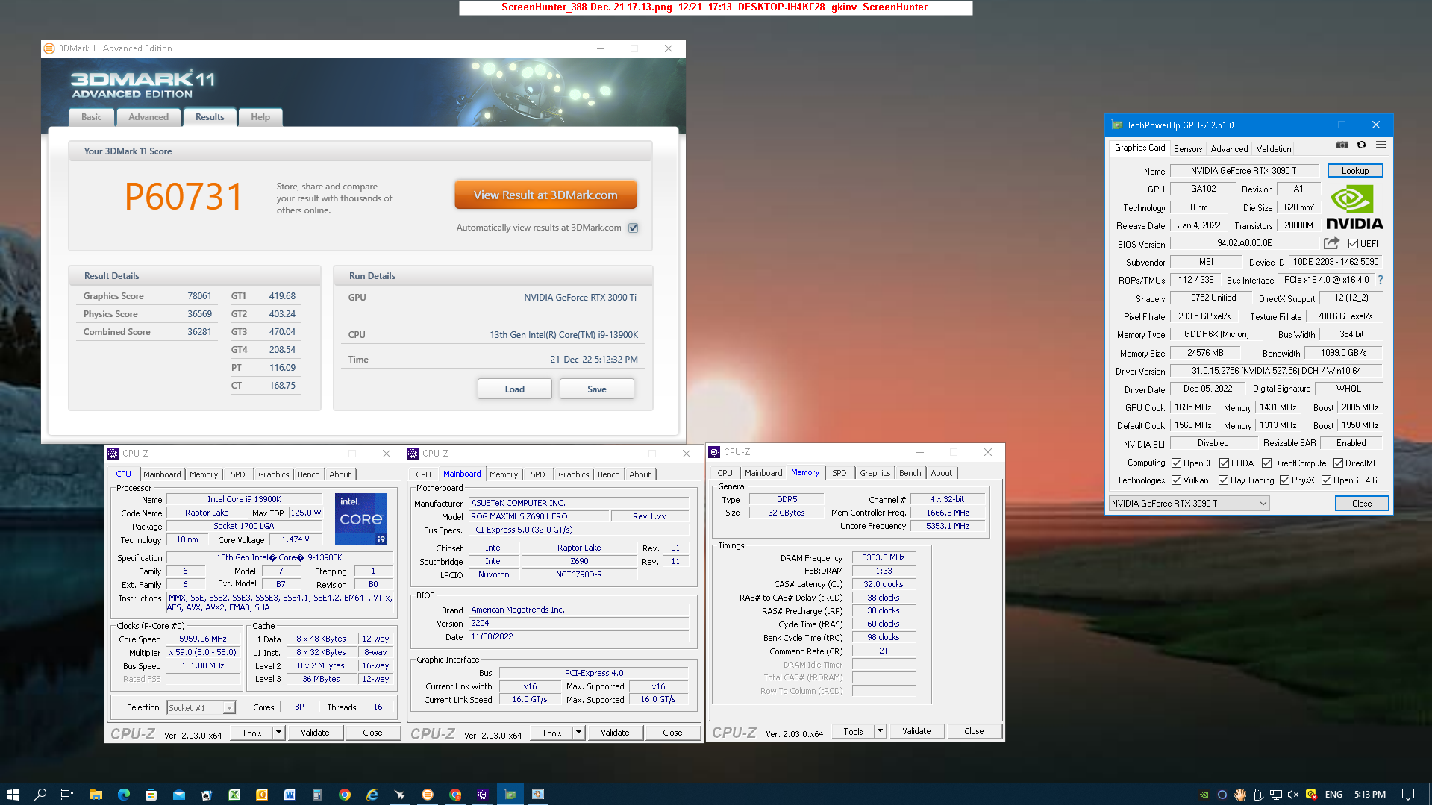Screen dimensions: 1432x805
Task: Open taskbar Search
Action: (x=40, y=795)
